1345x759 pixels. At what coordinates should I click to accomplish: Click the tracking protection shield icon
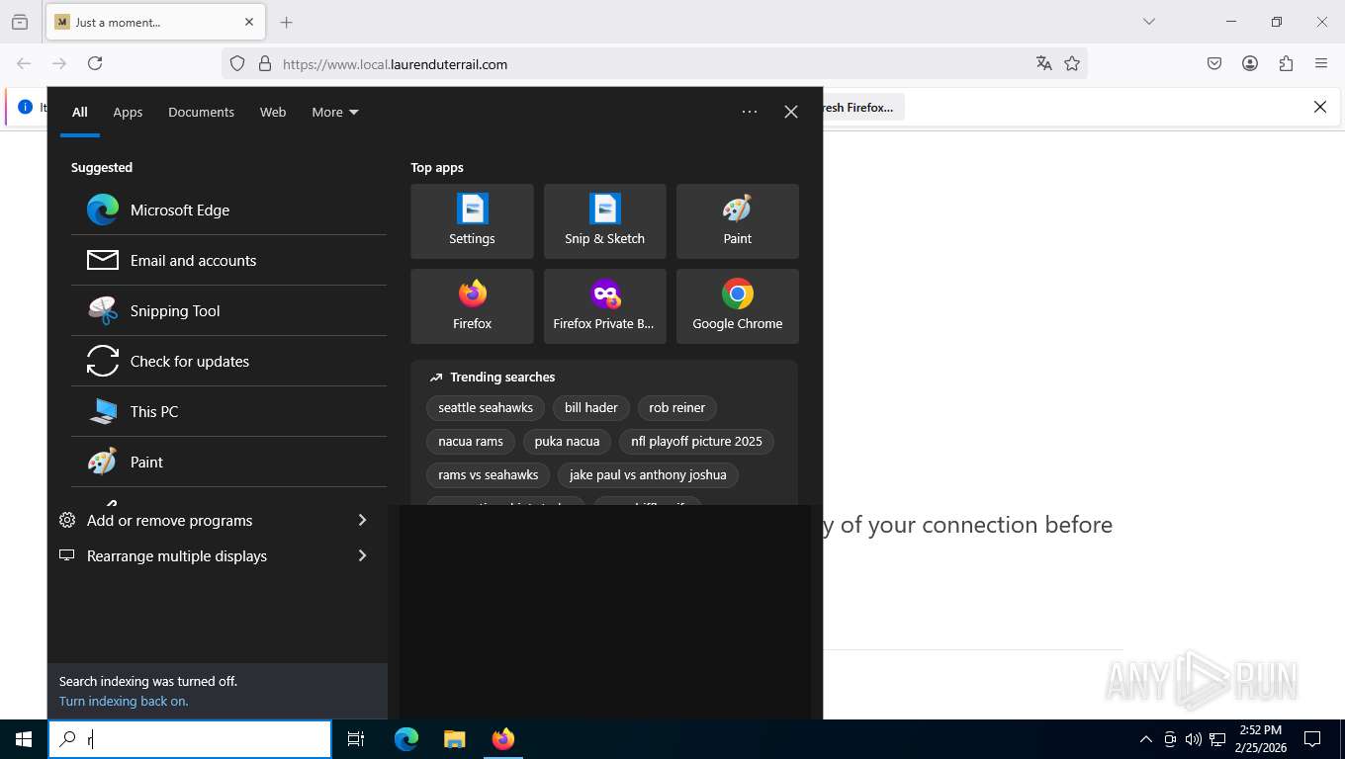point(237,63)
